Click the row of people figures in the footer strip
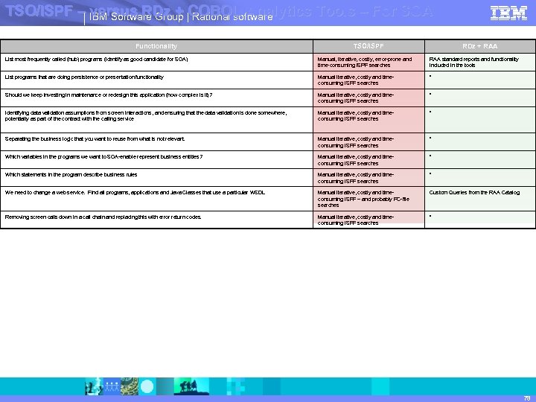The image size is (536, 402). [x=112, y=386]
